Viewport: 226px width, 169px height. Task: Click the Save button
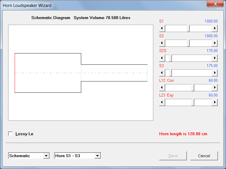173,156
